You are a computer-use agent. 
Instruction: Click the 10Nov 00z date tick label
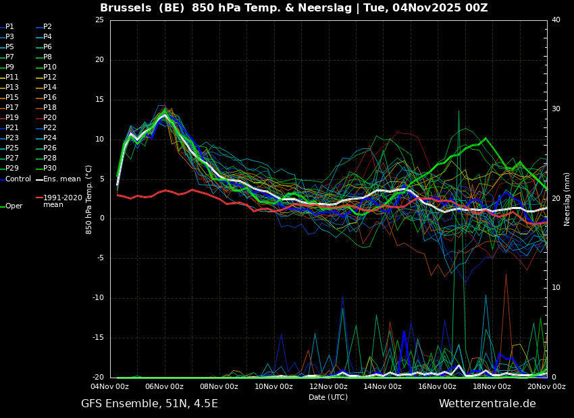coord(273,387)
